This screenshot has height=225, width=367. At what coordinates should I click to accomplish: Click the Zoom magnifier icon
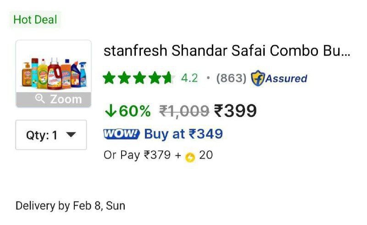pyautogui.click(x=40, y=99)
